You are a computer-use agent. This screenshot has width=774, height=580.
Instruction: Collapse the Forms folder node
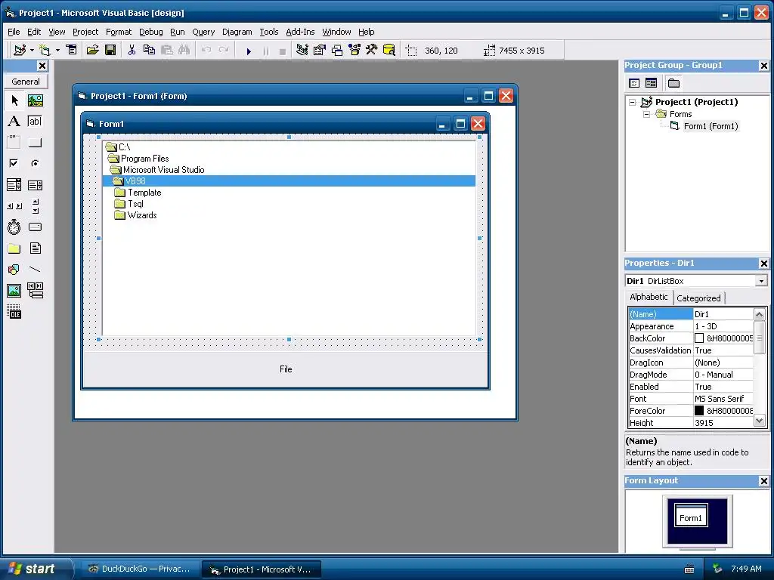pyautogui.click(x=647, y=115)
